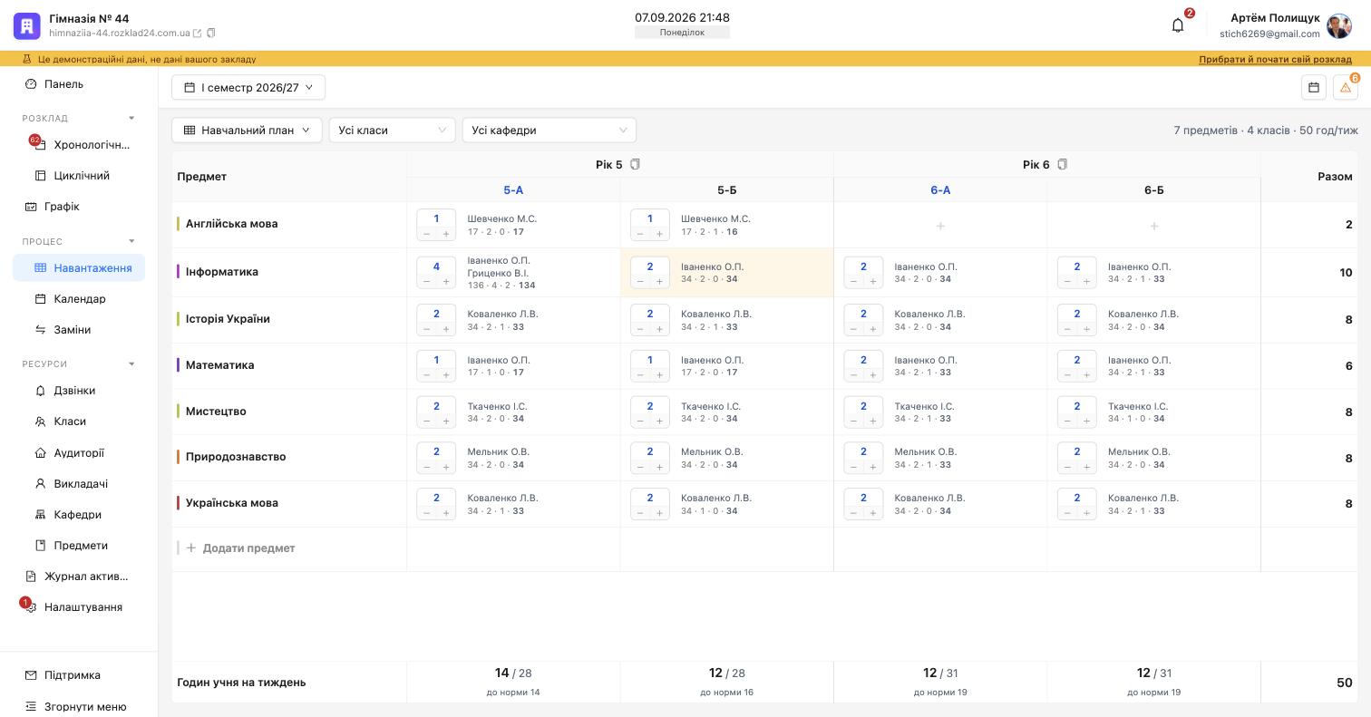This screenshot has width=1371, height=717.
Task: Open Заміни in sidebar
Action: [79, 330]
